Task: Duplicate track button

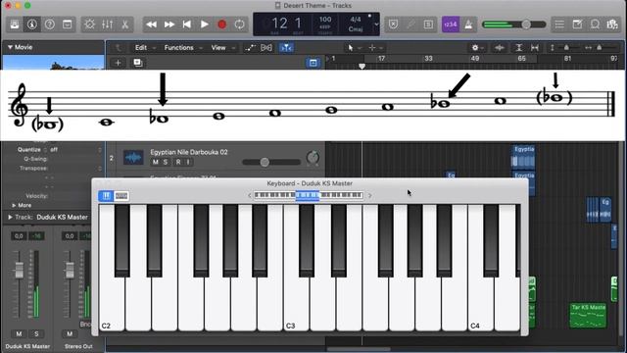Action: pyautogui.click(x=138, y=63)
